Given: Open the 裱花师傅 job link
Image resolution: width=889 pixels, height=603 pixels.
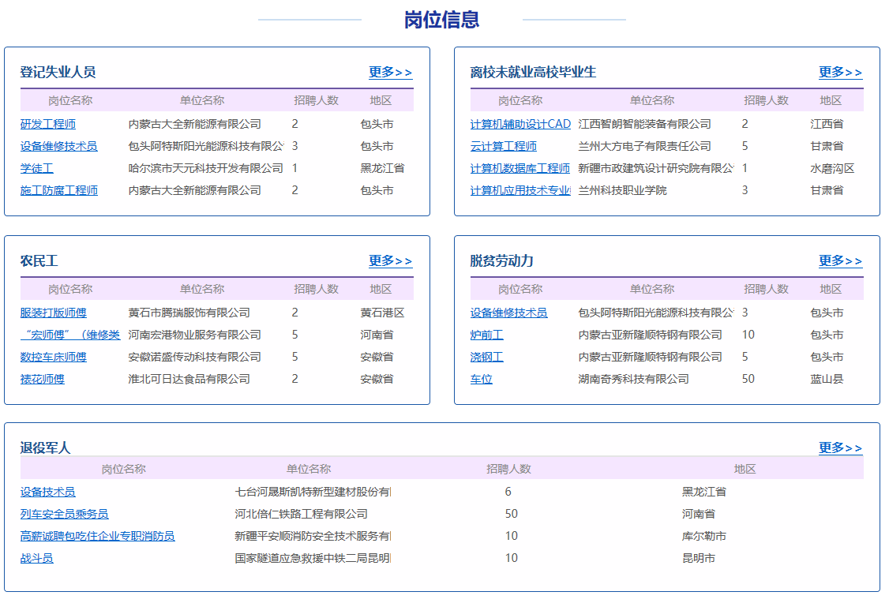Looking at the screenshot, I should tap(43, 379).
